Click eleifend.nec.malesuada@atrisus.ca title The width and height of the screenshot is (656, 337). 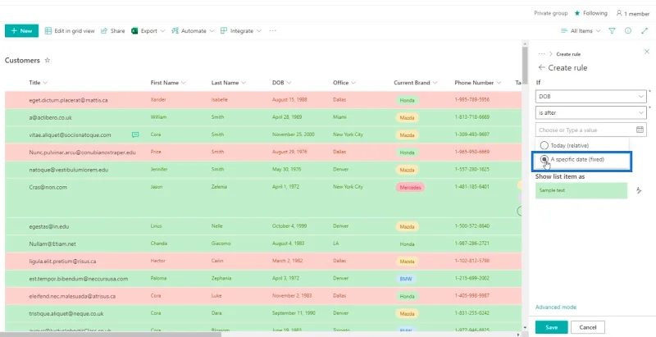[x=72, y=296]
